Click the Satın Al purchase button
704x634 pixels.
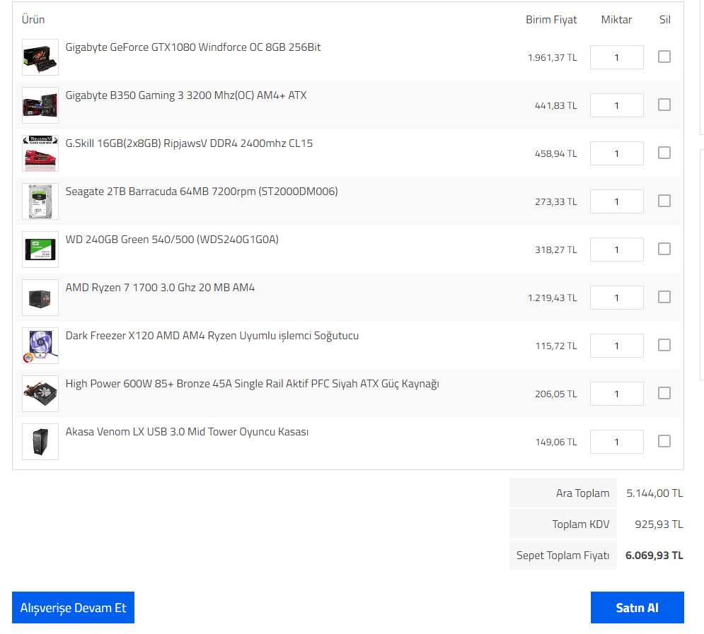[x=637, y=607]
